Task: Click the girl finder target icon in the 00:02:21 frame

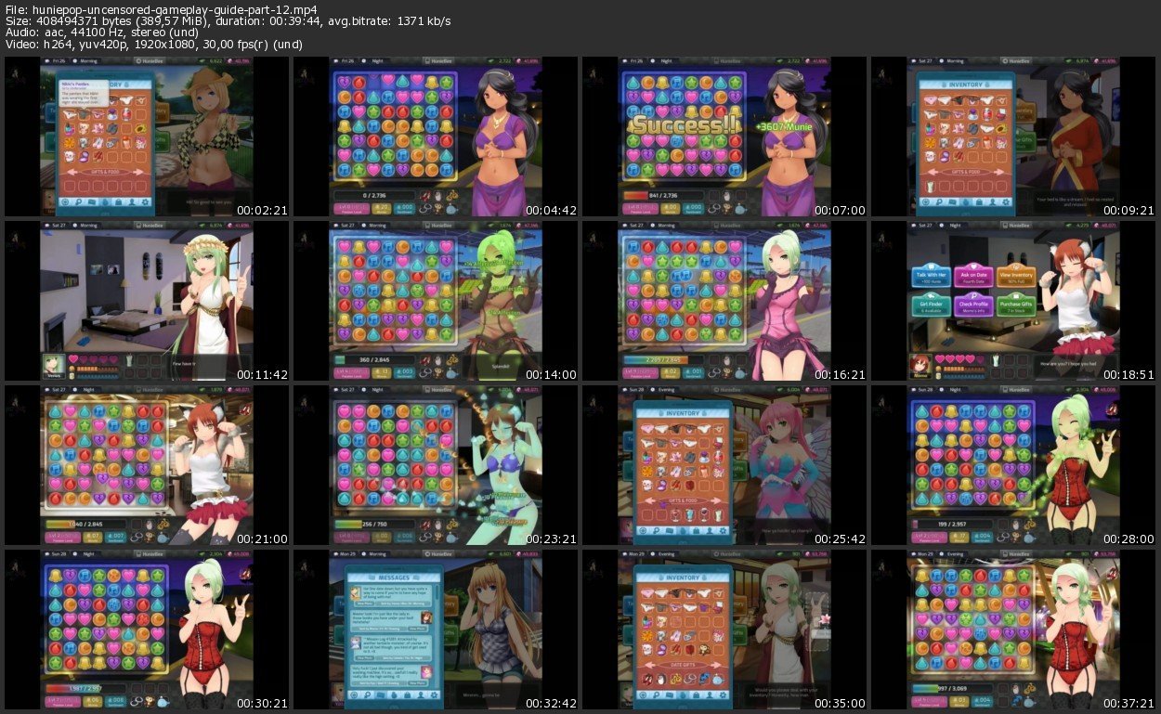Action: click(x=64, y=201)
